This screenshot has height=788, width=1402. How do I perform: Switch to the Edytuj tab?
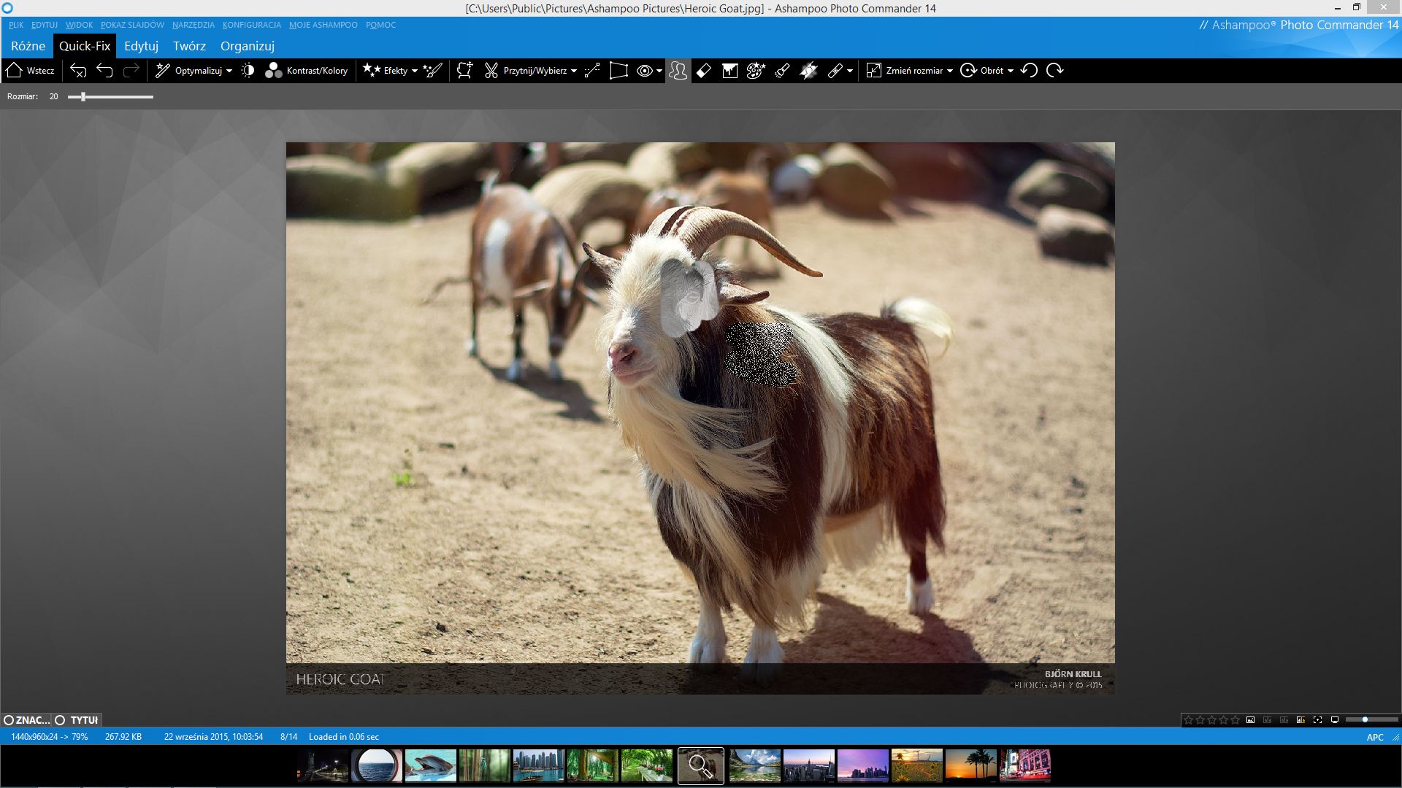click(x=141, y=46)
